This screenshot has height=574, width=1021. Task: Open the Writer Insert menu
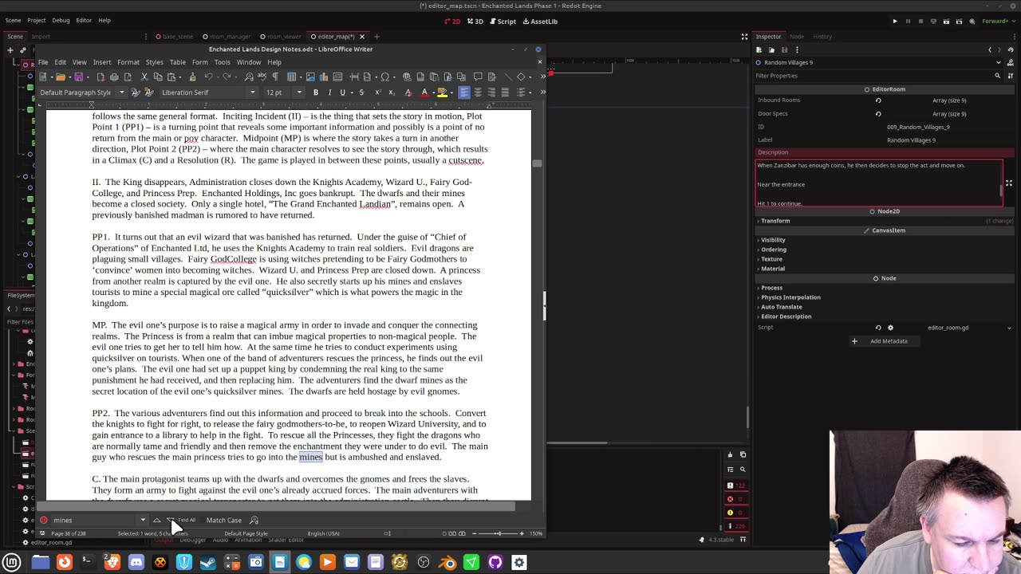click(102, 62)
